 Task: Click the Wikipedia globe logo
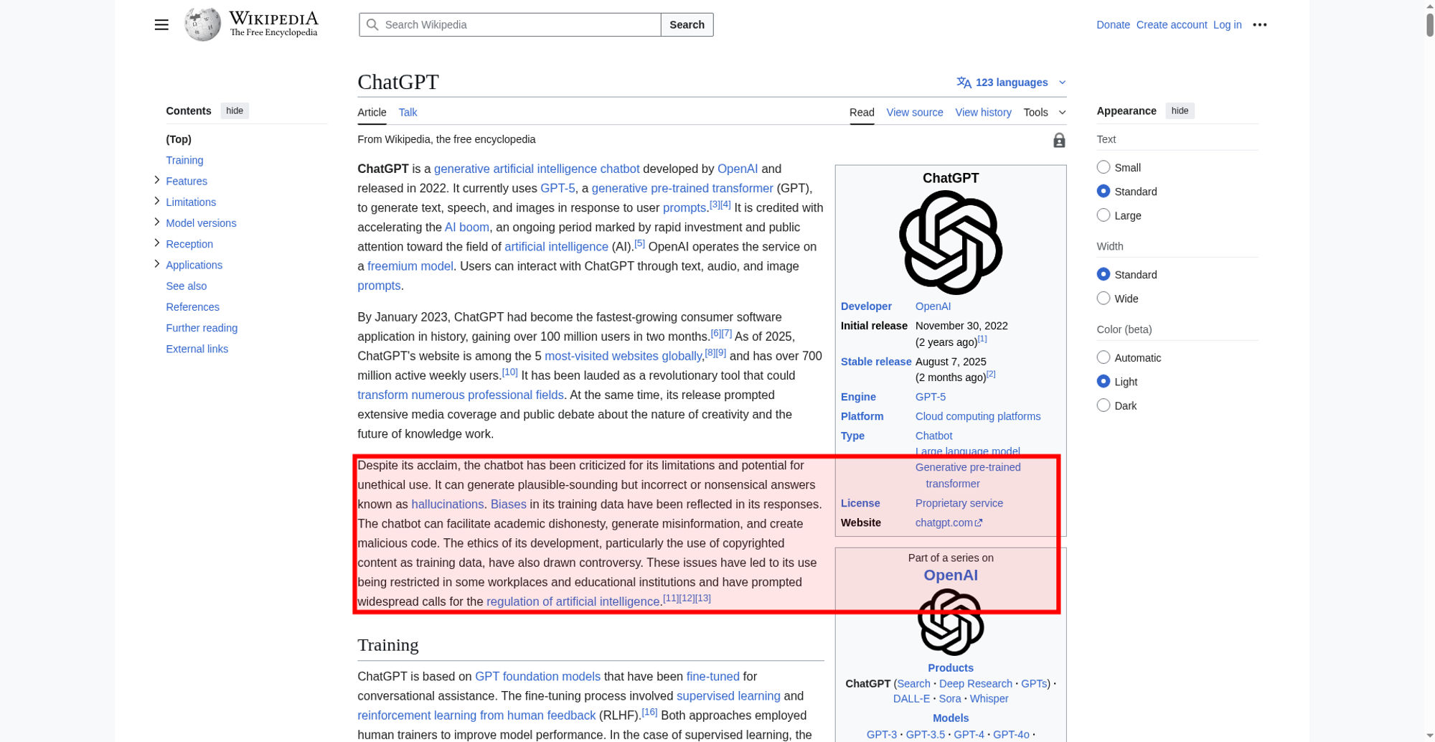point(202,25)
